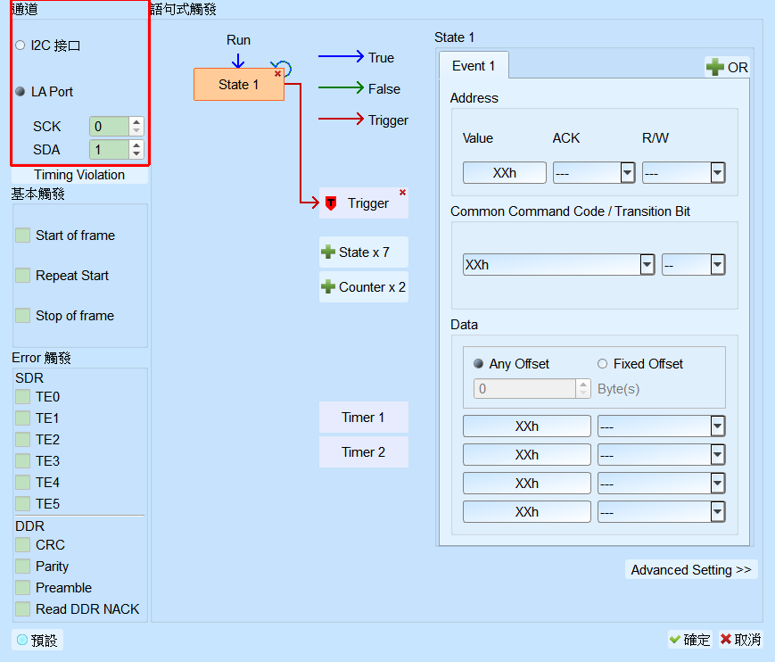The height and width of the screenshot is (662, 775).
Task: Click the SDA channel number field
Action: tap(109, 149)
